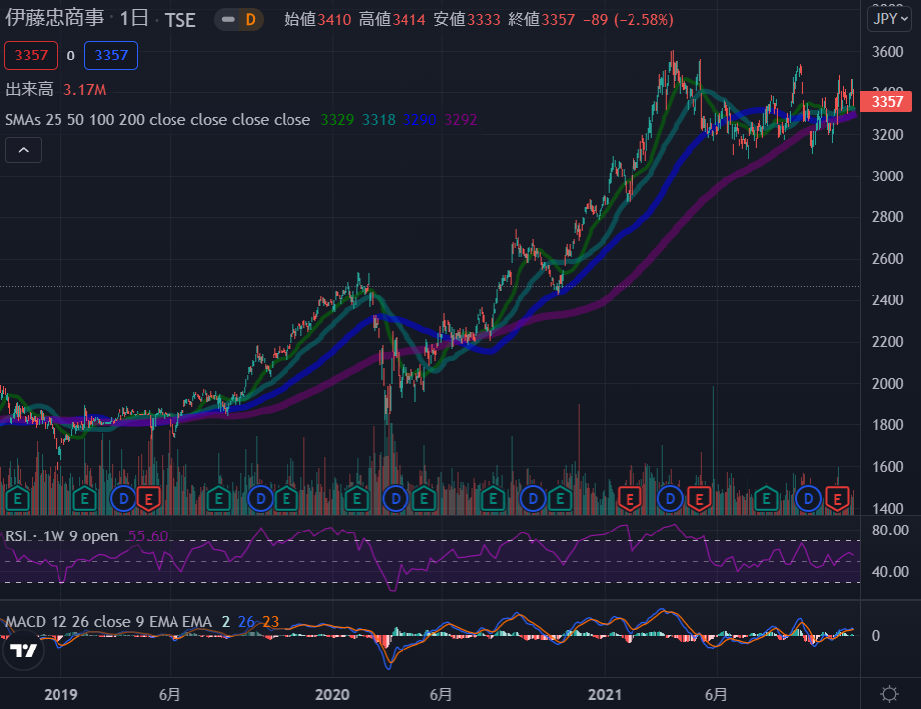Click the red E marker before June 2019
The height and width of the screenshot is (709, 921).
click(x=149, y=500)
